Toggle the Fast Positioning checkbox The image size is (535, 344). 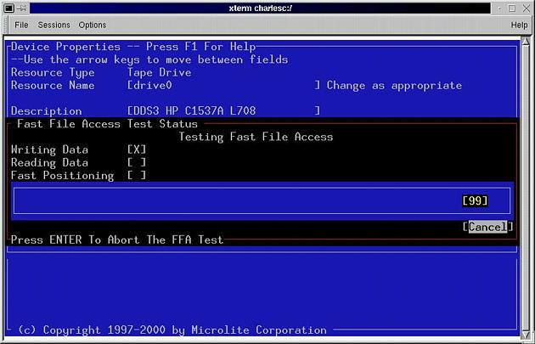[137, 176]
